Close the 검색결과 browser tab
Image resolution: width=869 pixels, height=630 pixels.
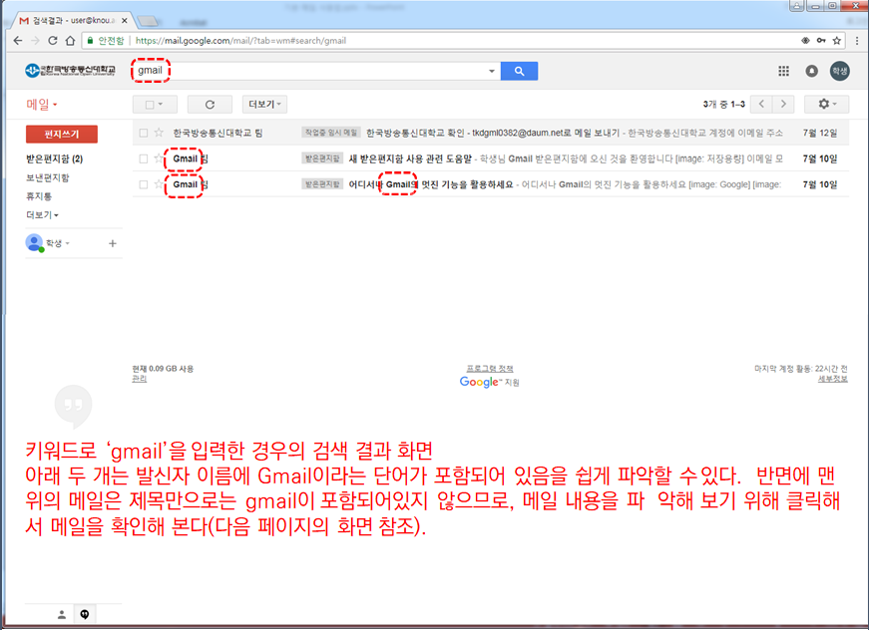[124, 21]
